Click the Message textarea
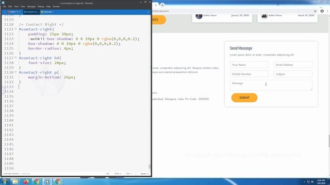The image size is (330, 185). coord(271,85)
